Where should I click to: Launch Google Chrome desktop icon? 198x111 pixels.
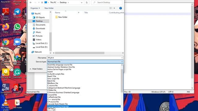tap(6, 44)
